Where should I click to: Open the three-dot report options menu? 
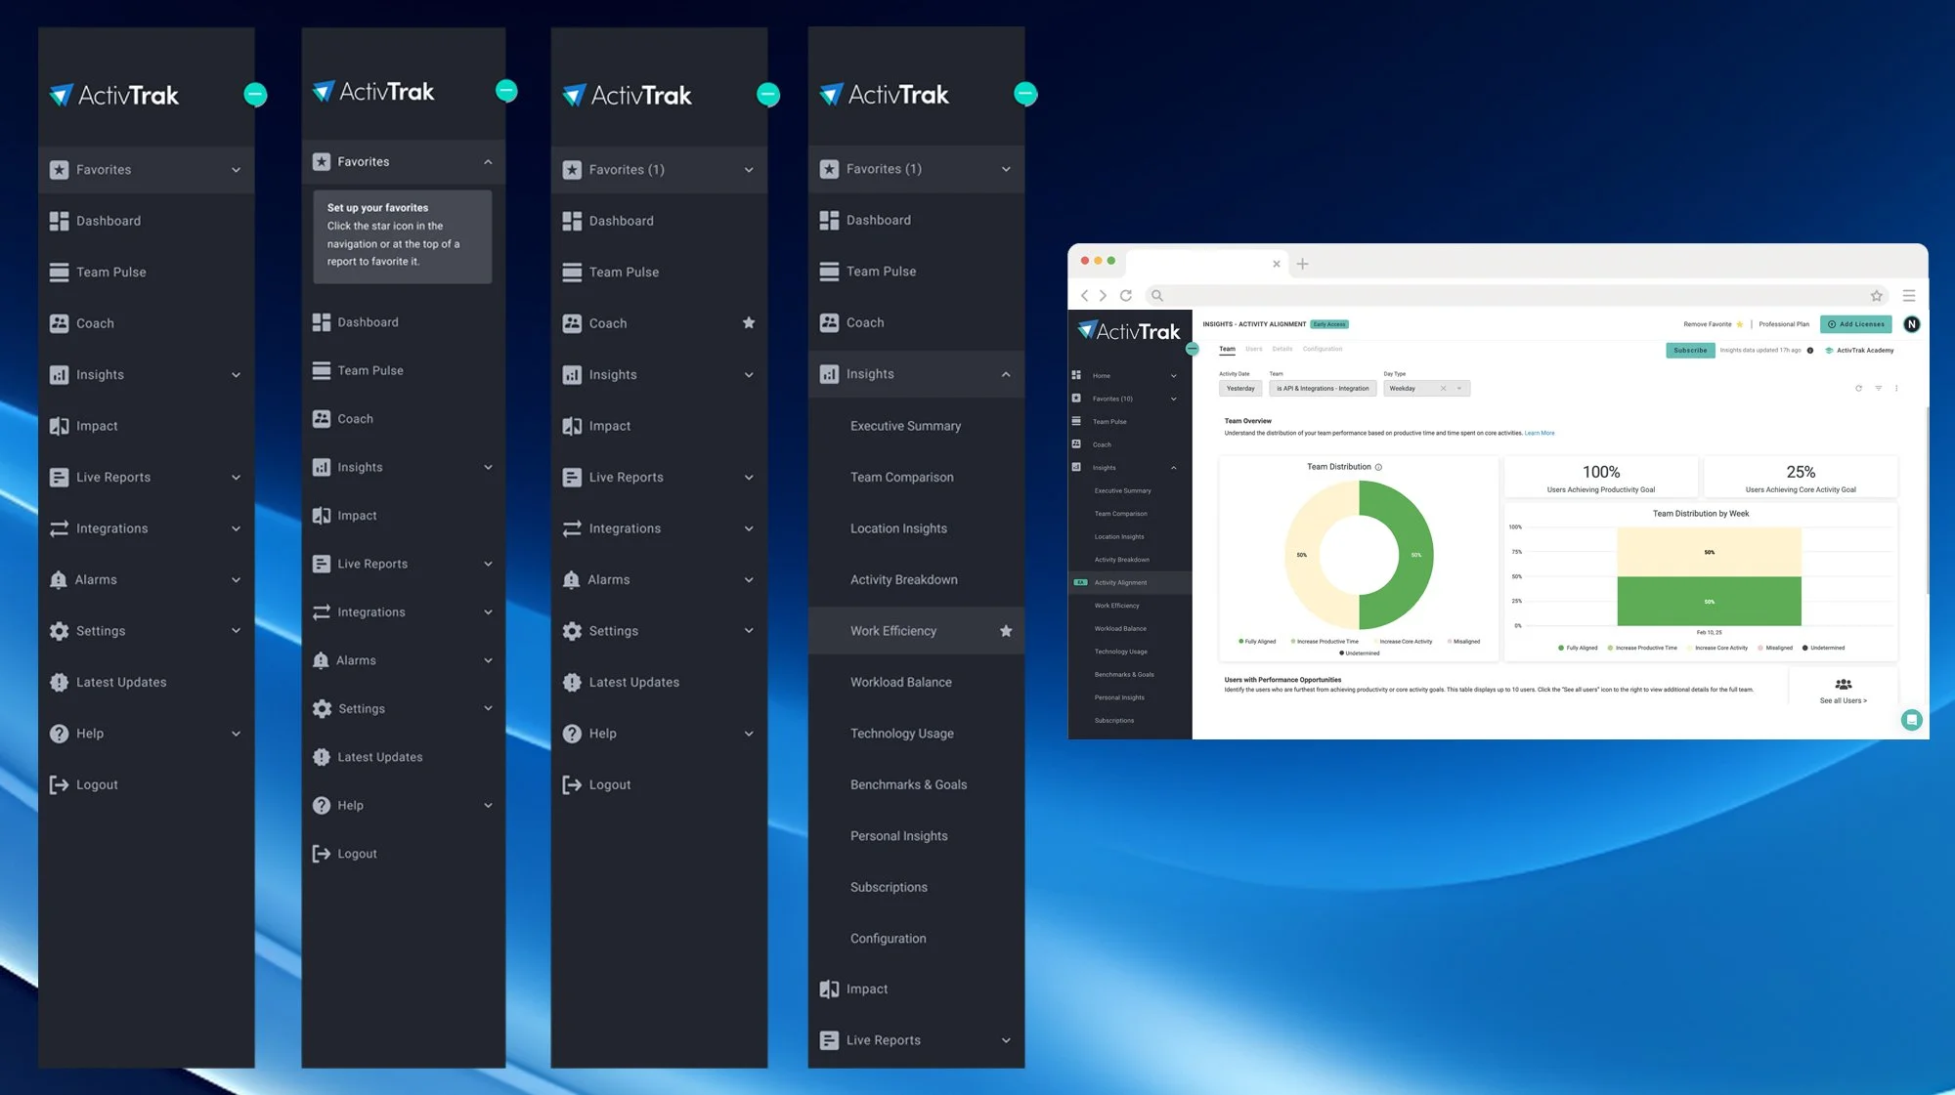pos(1896,389)
